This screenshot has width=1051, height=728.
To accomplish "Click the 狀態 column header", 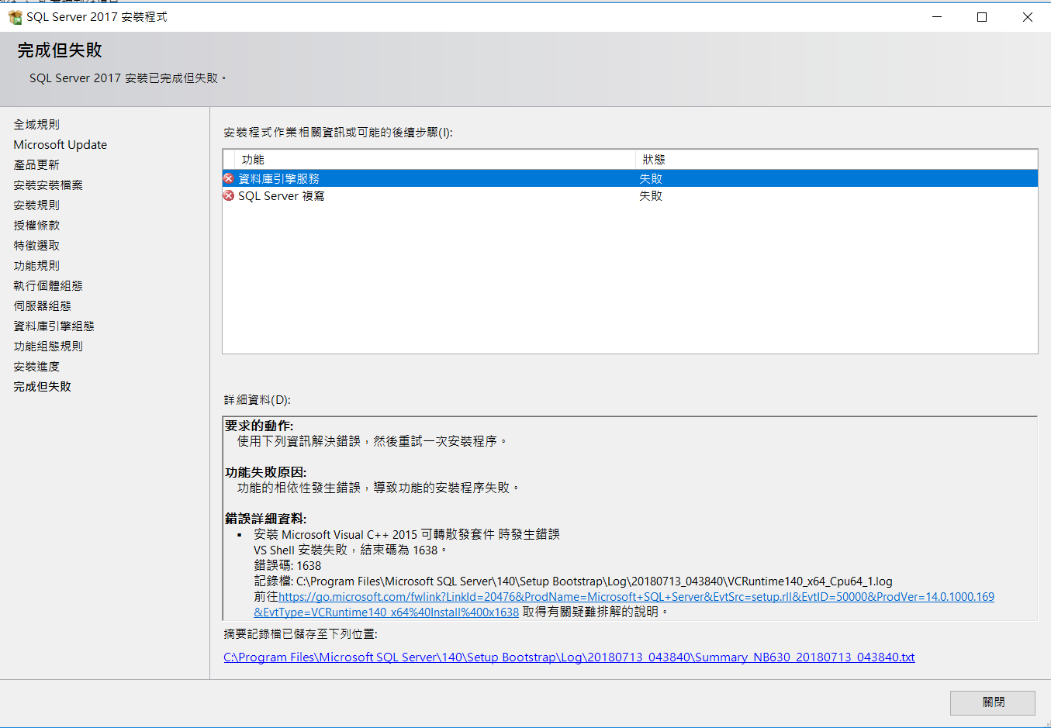I will click(x=837, y=159).
